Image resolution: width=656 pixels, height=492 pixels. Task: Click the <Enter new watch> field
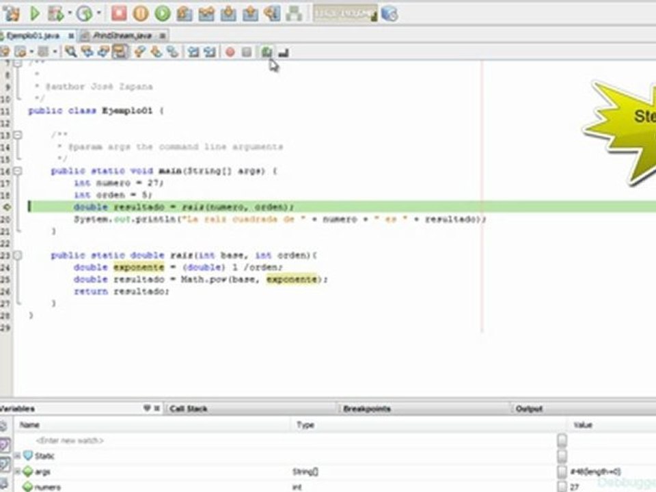[70, 441]
